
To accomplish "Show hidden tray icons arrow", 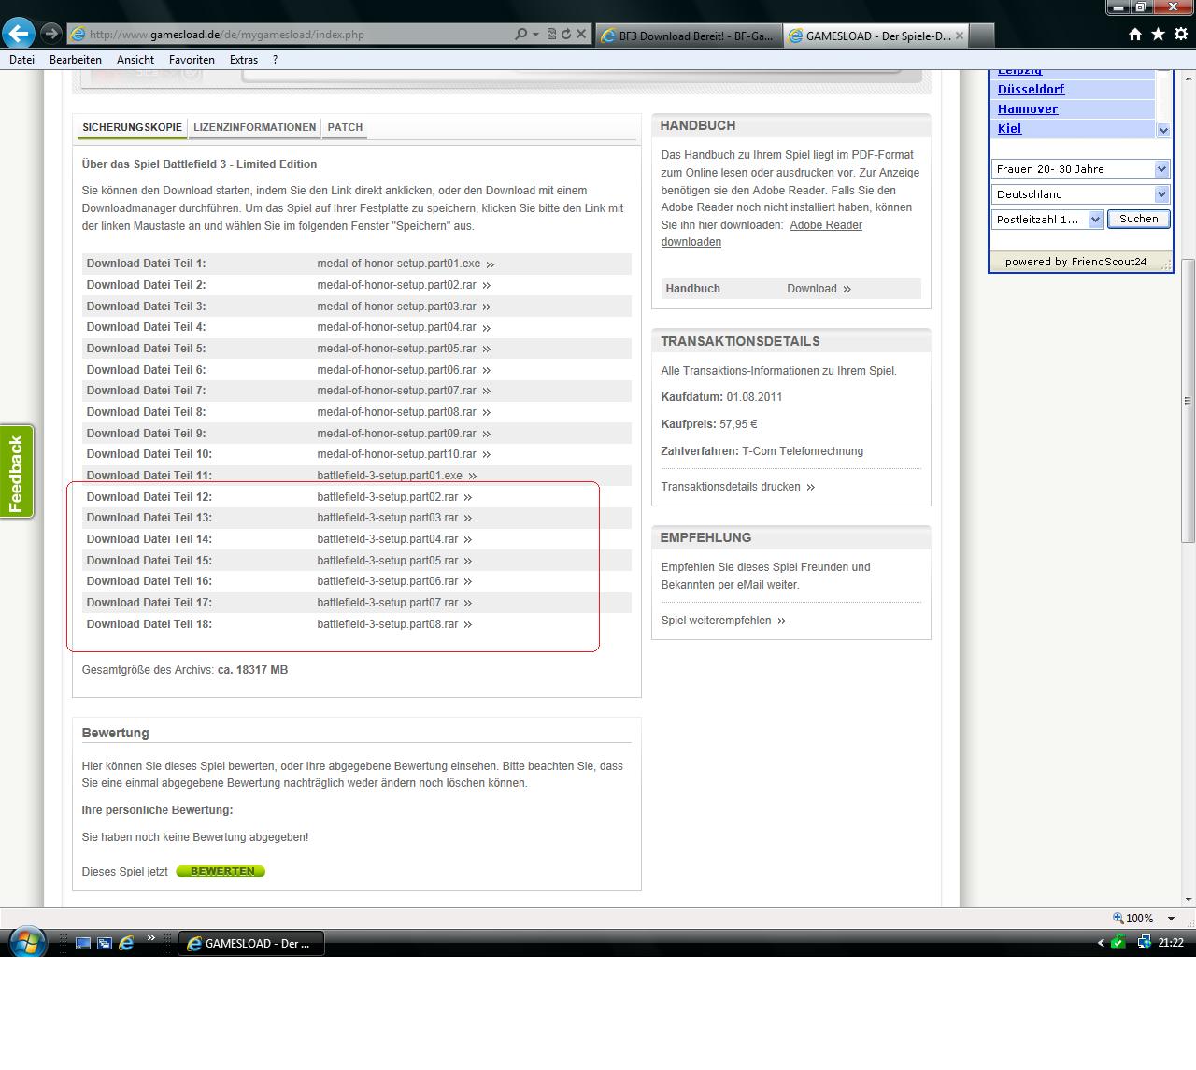I will click(1101, 943).
